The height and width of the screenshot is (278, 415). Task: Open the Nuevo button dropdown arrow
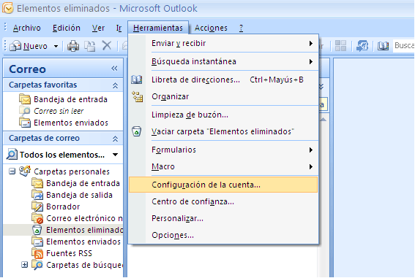pos(56,46)
